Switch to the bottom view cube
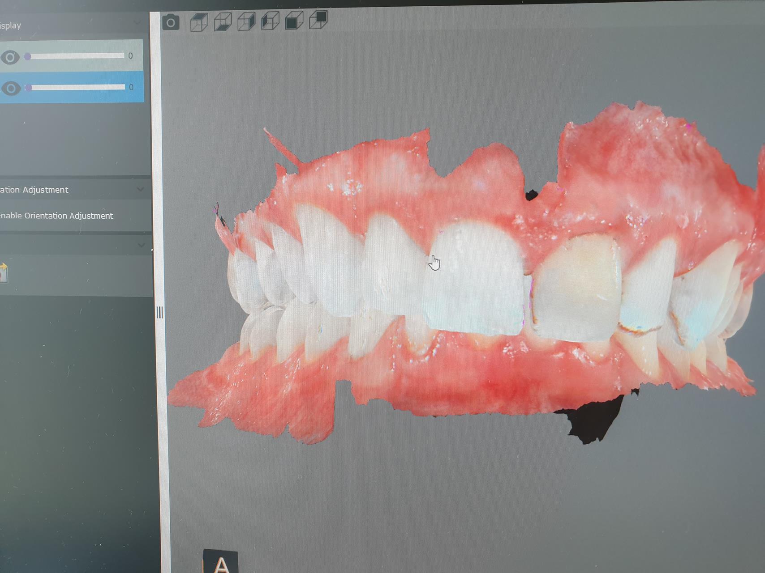Image resolution: width=765 pixels, height=573 pixels. click(x=223, y=22)
